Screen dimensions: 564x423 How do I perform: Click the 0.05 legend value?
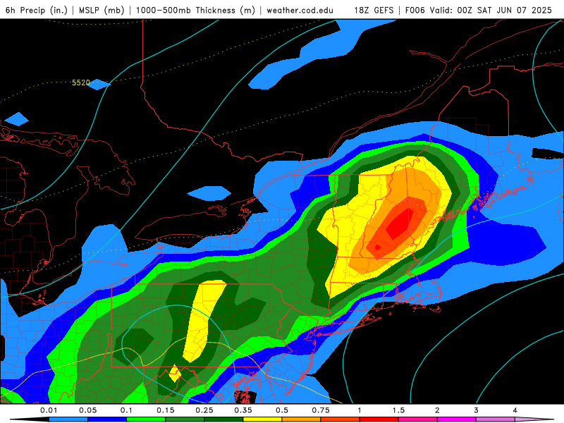point(87,410)
